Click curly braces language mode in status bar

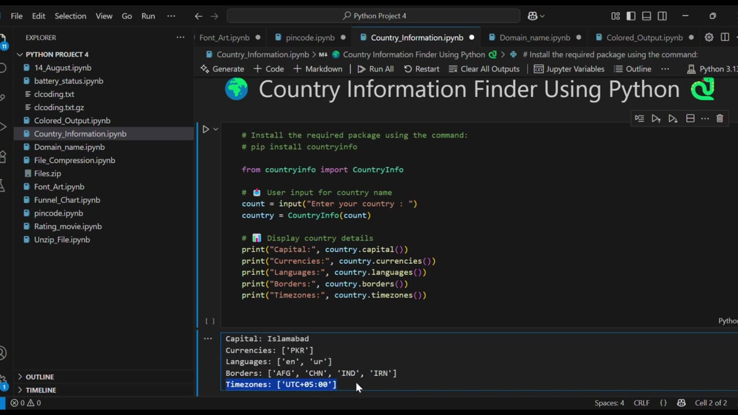[663, 403]
